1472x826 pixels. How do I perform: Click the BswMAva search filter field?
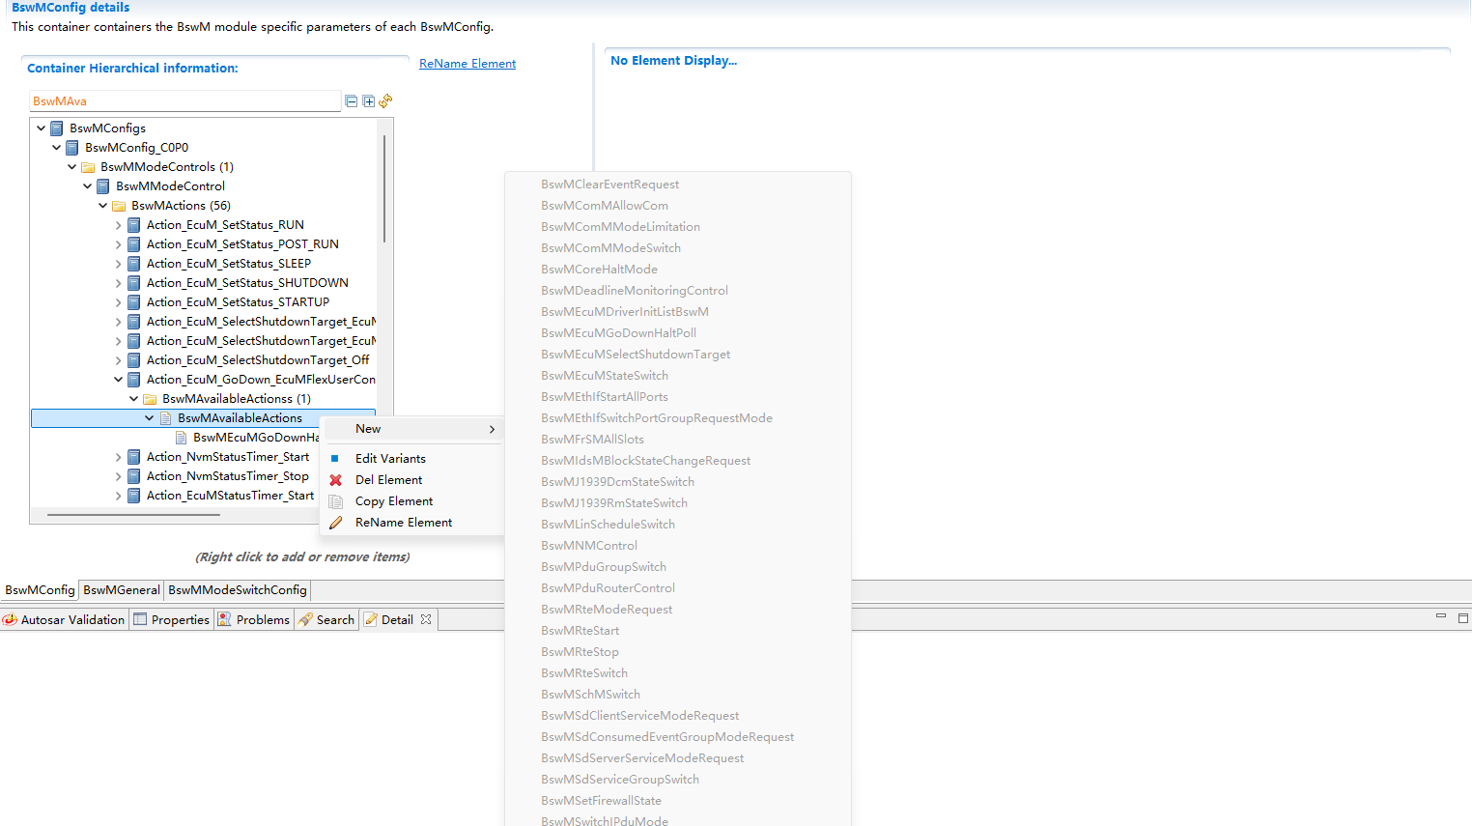pos(184,101)
